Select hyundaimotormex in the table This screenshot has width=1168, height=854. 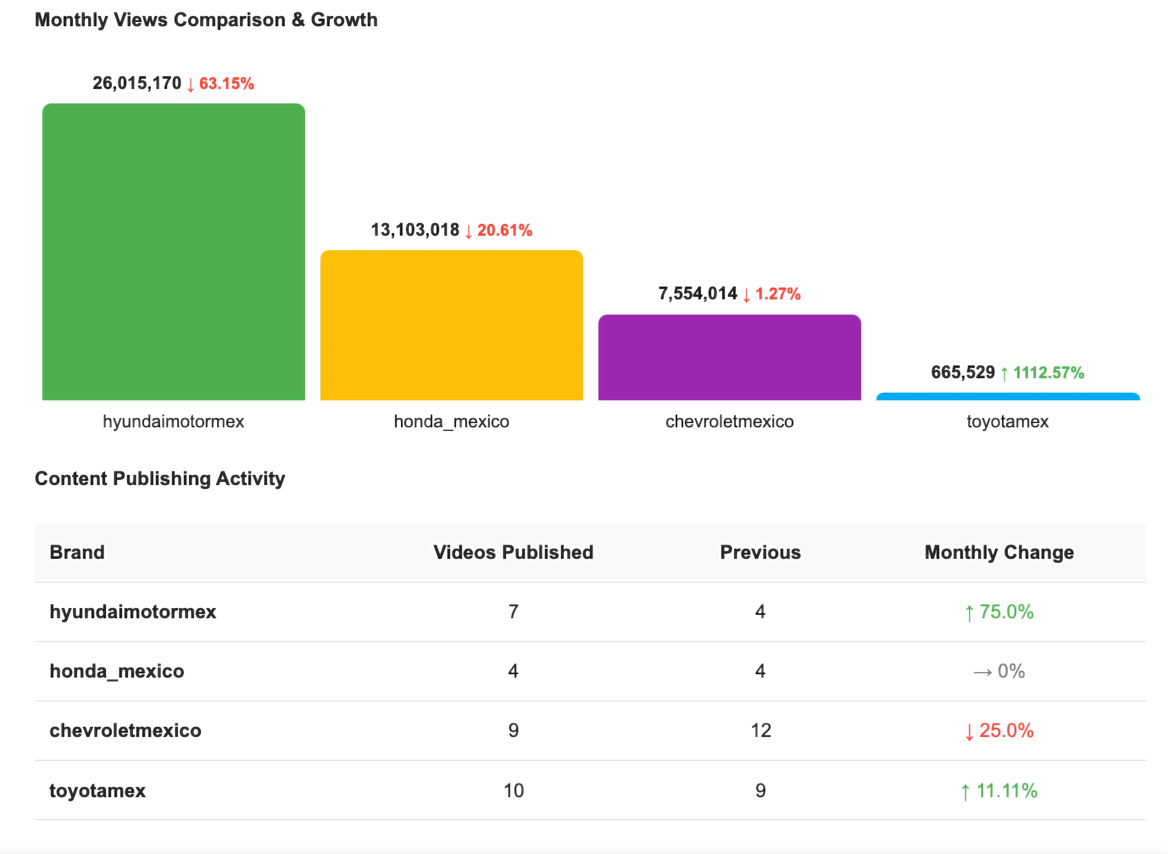click(x=133, y=612)
